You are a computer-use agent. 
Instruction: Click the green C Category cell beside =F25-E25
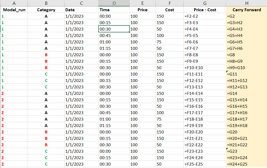(46, 164)
